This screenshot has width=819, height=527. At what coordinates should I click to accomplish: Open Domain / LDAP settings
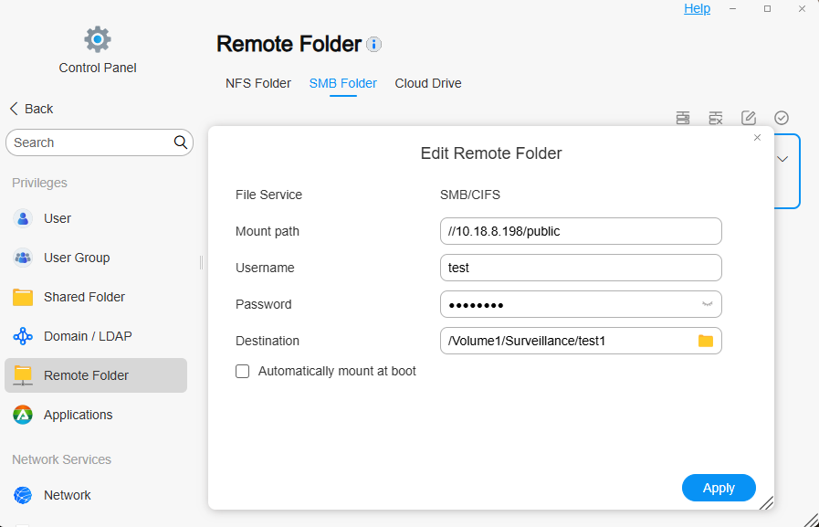click(88, 336)
